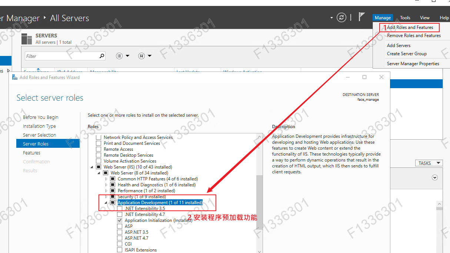Expand Common HTTP Features node

(106, 179)
